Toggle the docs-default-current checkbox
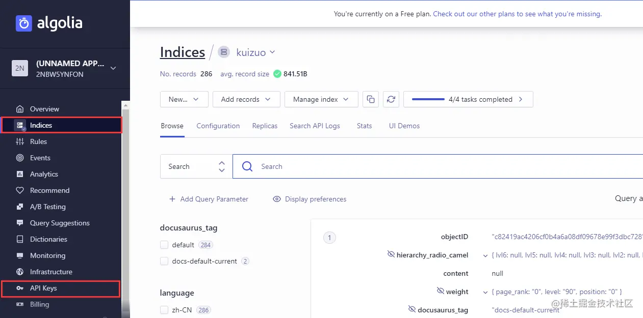This screenshot has height=318, width=643. (x=164, y=261)
